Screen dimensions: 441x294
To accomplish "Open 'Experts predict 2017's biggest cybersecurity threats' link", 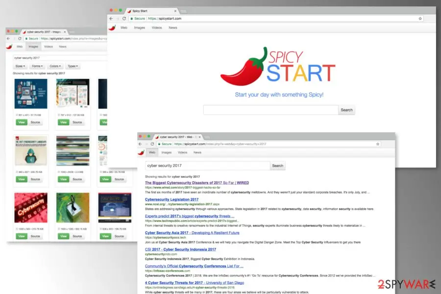I will (190, 216).
